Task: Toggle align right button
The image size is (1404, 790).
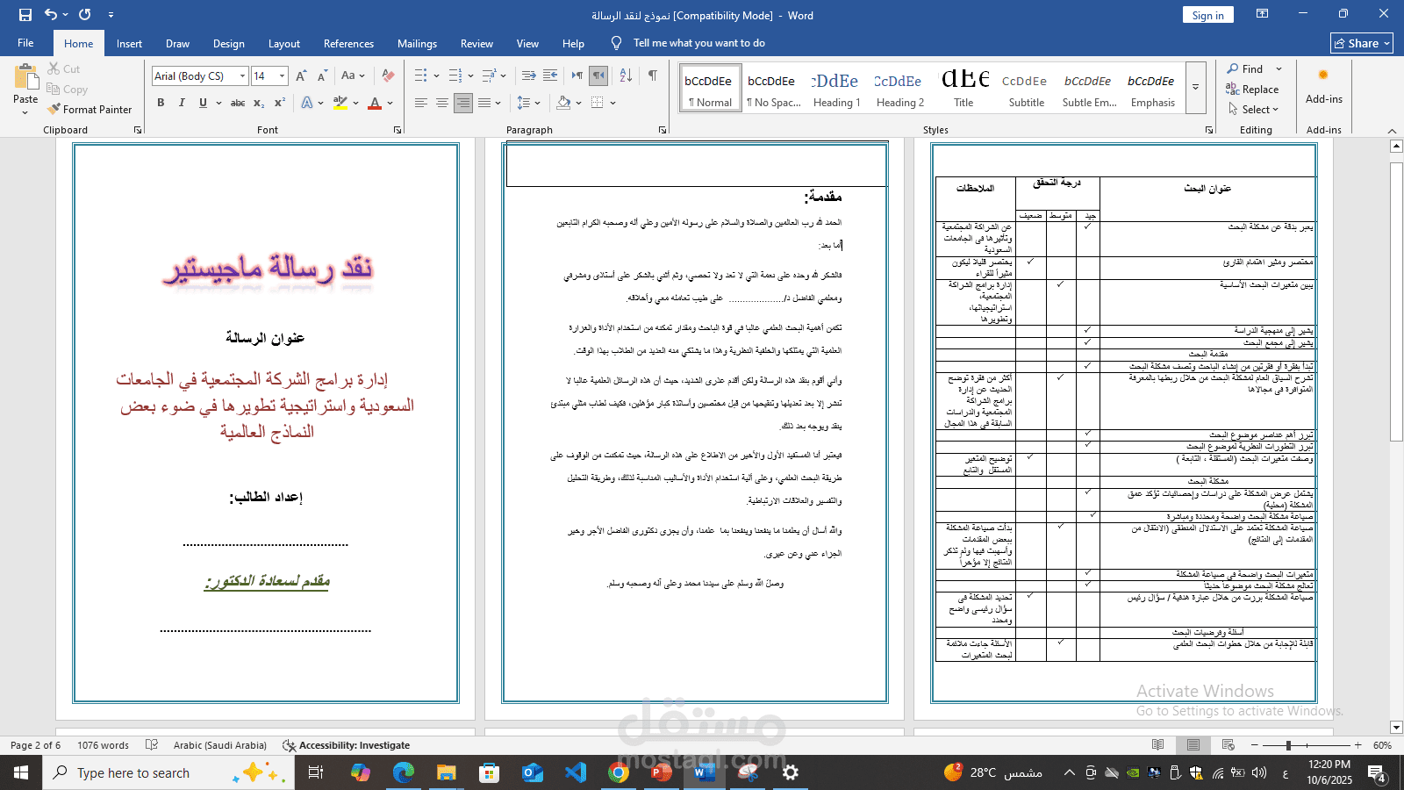Action: (x=463, y=103)
